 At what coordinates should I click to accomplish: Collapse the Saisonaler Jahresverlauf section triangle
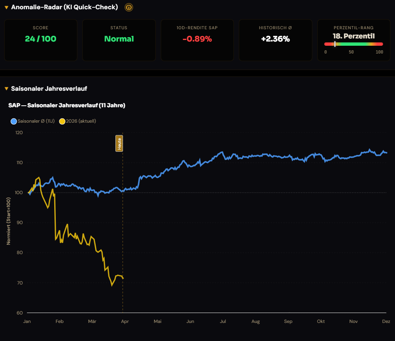7,89
